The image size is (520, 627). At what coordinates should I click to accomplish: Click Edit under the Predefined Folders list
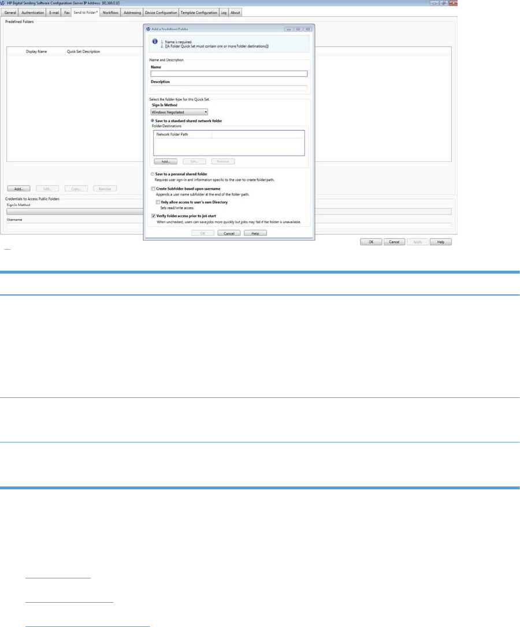pyautogui.click(x=47, y=189)
